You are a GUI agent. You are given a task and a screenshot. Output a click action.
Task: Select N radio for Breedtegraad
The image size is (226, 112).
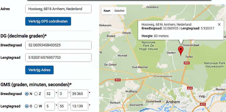(27, 94)
